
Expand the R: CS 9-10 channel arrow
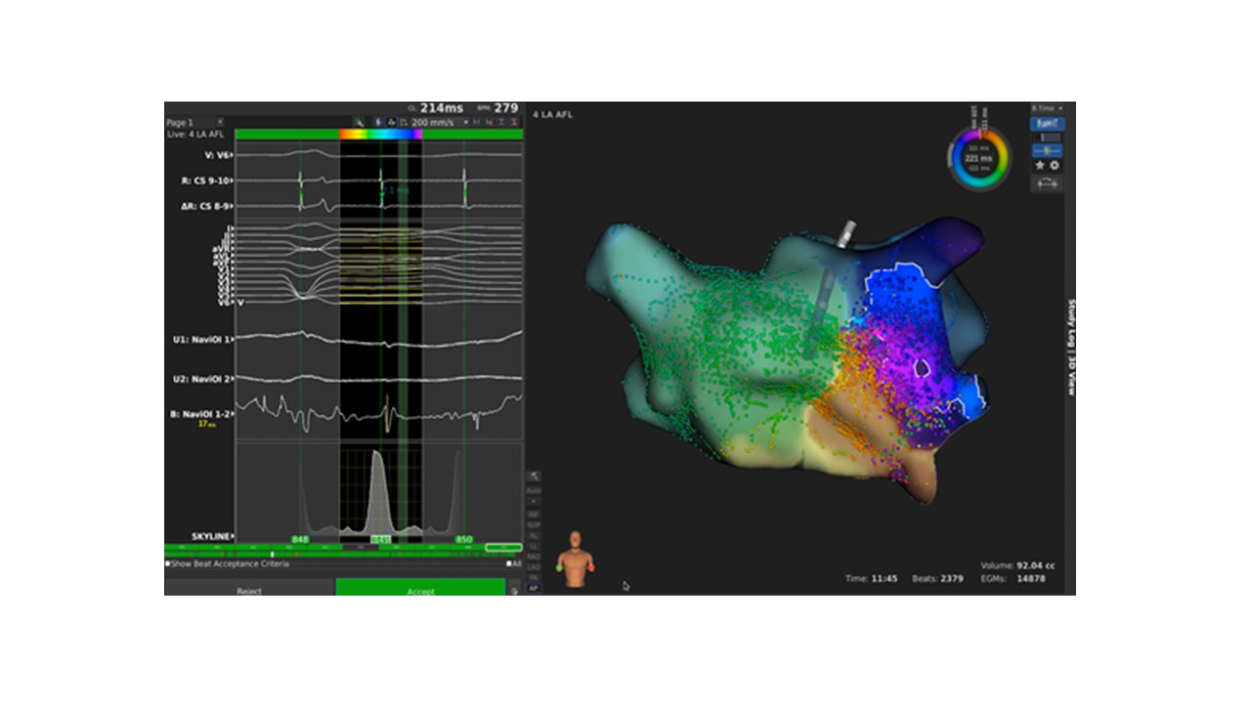(232, 181)
